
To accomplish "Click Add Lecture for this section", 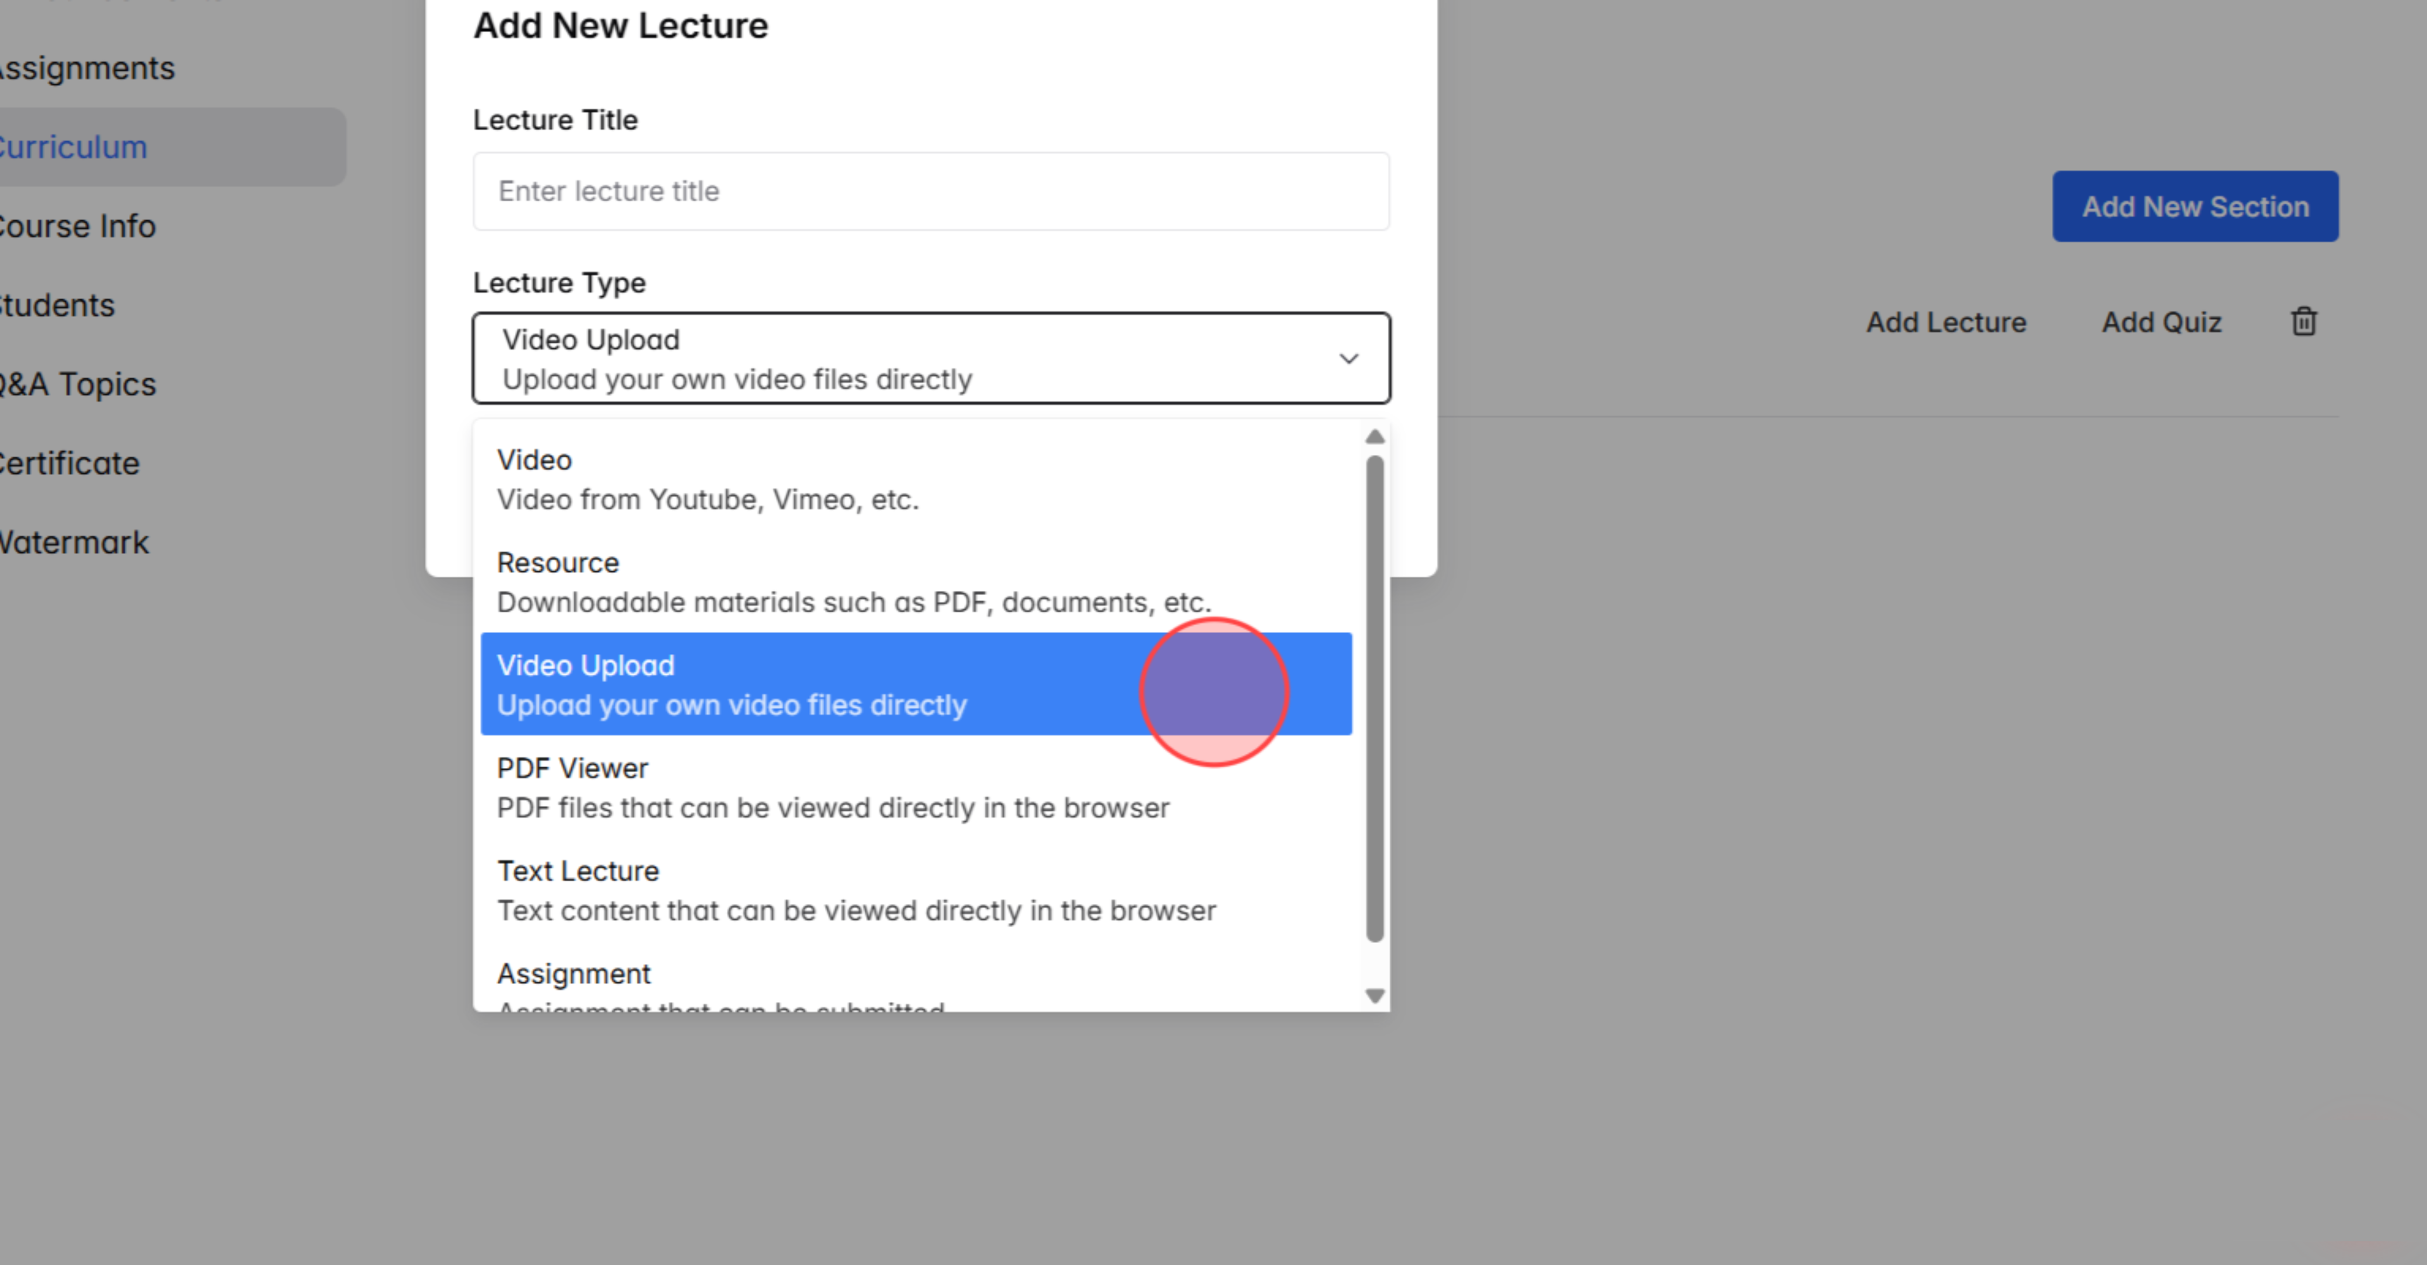I will pyautogui.click(x=1946, y=321).
